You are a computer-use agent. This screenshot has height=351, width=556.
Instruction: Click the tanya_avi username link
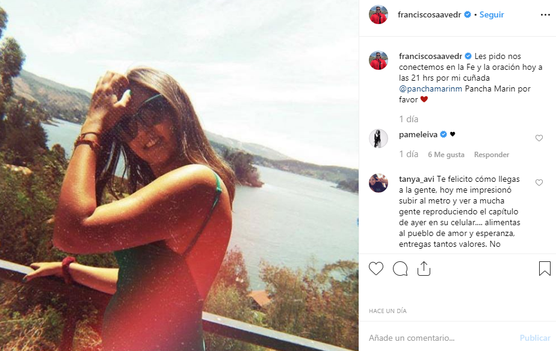click(x=416, y=179)
